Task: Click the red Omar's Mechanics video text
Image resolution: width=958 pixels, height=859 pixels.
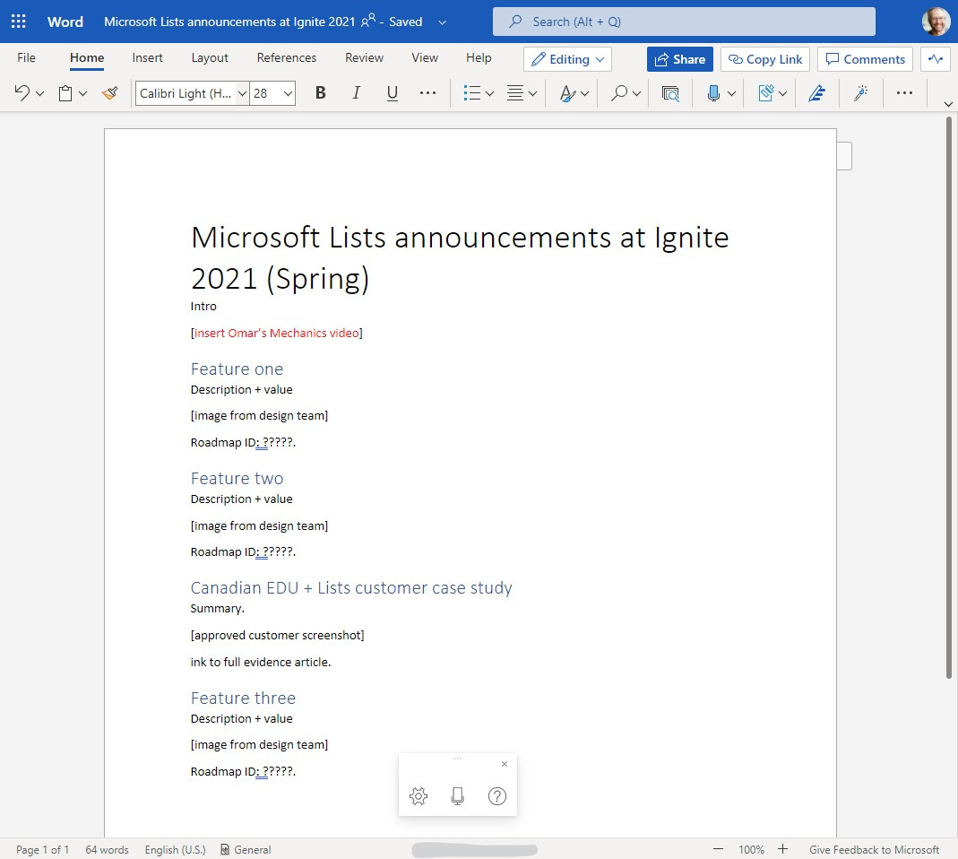Action: tap(277, 333)
